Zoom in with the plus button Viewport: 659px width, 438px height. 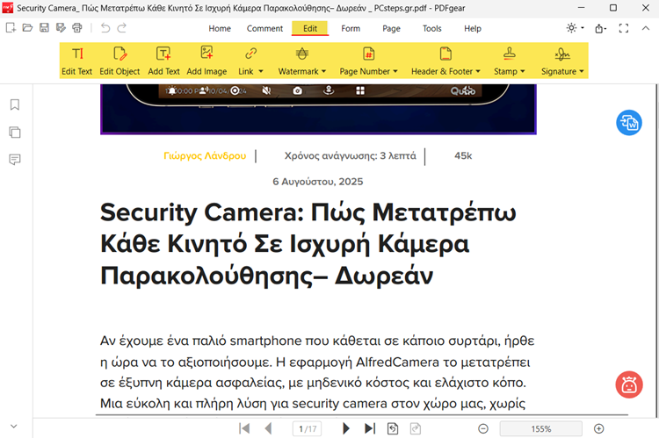pyautogui.click(x=599, y=428)
